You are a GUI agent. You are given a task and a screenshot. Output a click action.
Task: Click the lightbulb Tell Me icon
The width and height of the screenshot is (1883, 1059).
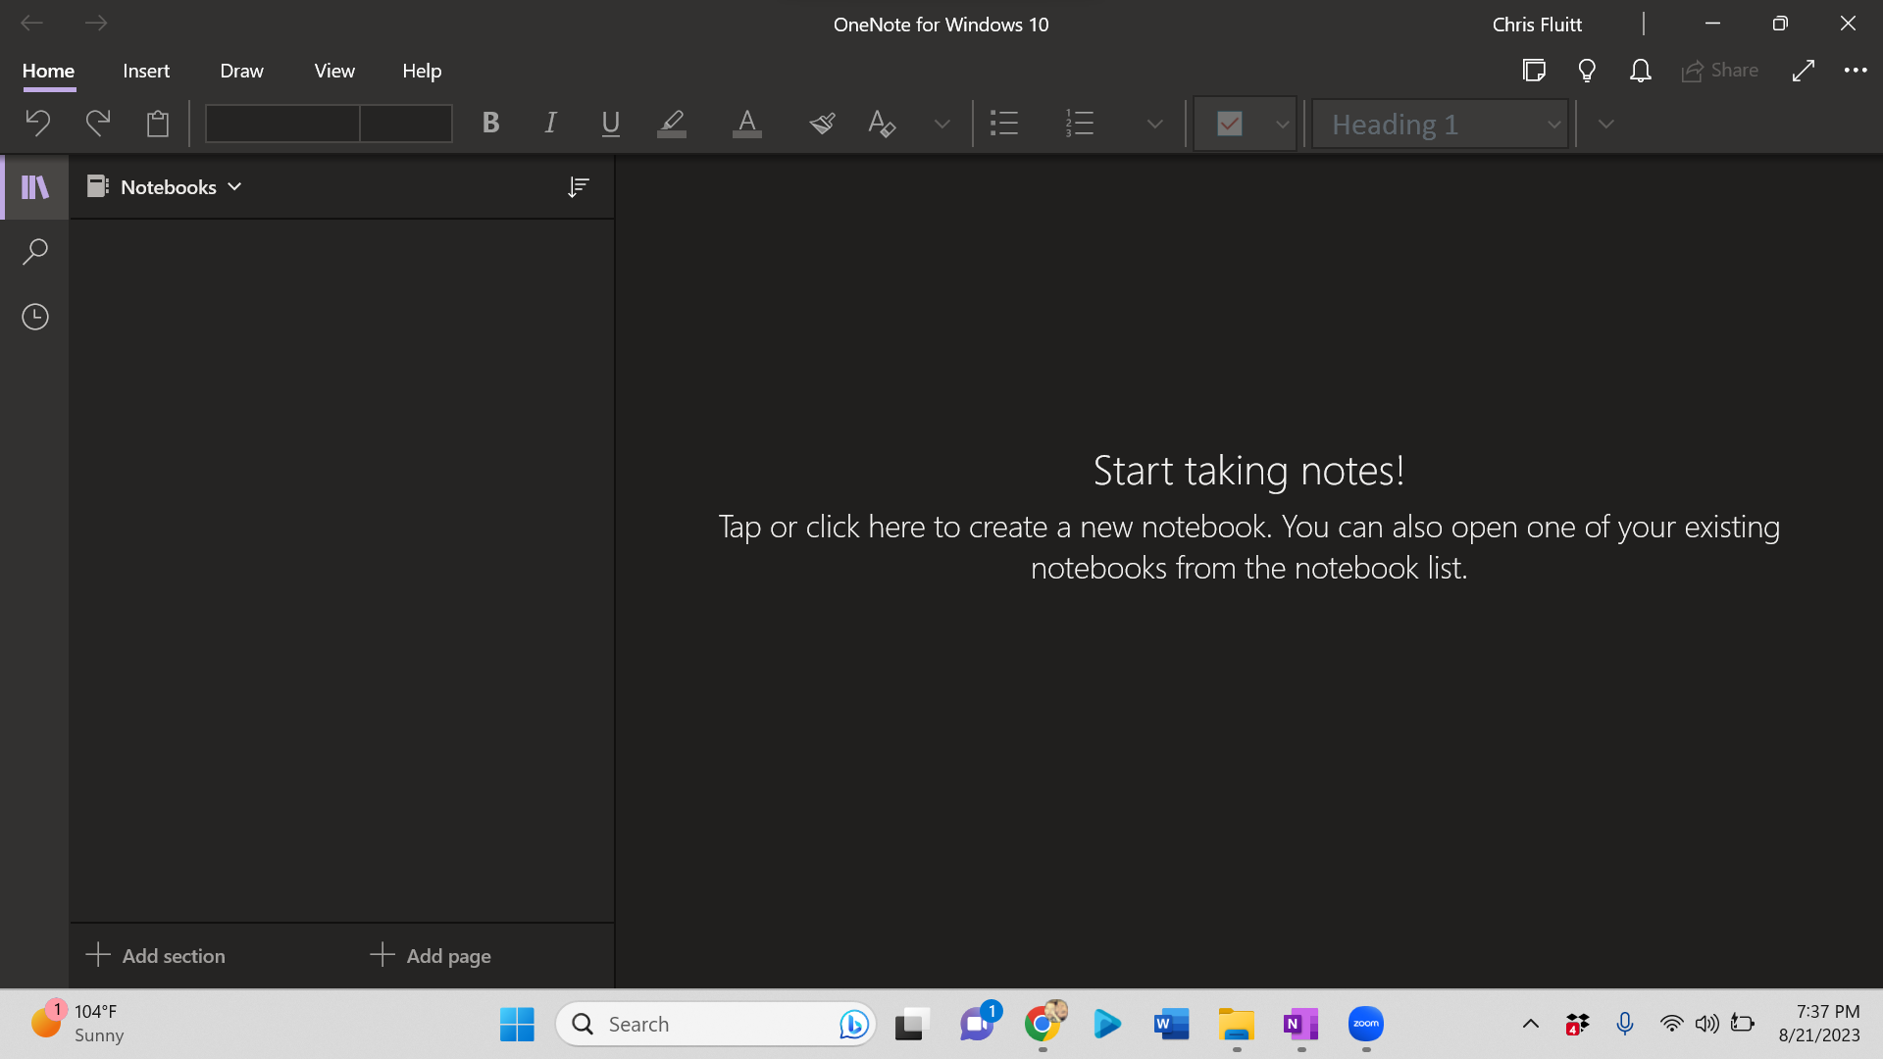1587,71
